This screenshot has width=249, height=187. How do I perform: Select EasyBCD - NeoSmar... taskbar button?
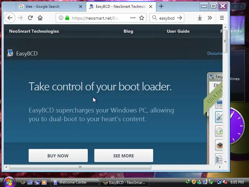click(124, 182)
